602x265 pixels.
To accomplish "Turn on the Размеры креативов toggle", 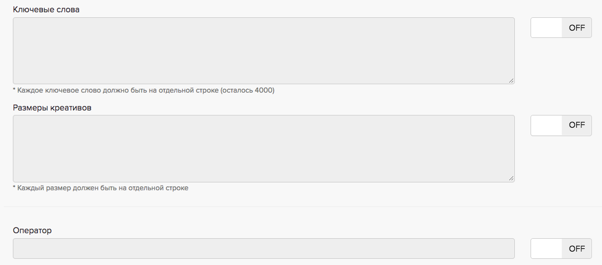I will 561,126.
